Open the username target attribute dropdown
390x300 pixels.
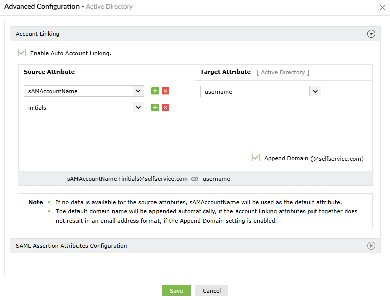pyautogui.click(x=315, y=92)
